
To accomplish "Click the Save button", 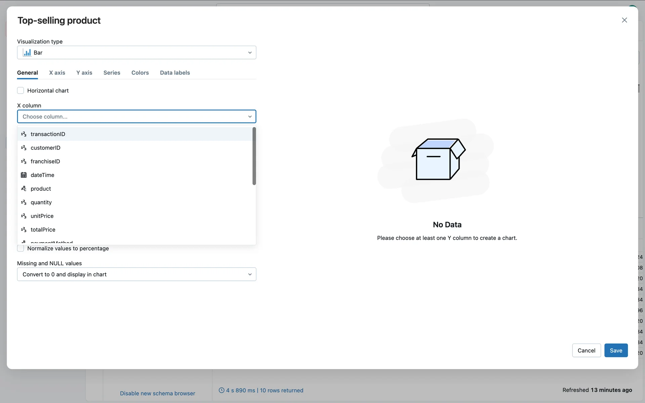I will pyautogui.click(x=615, y=350).
